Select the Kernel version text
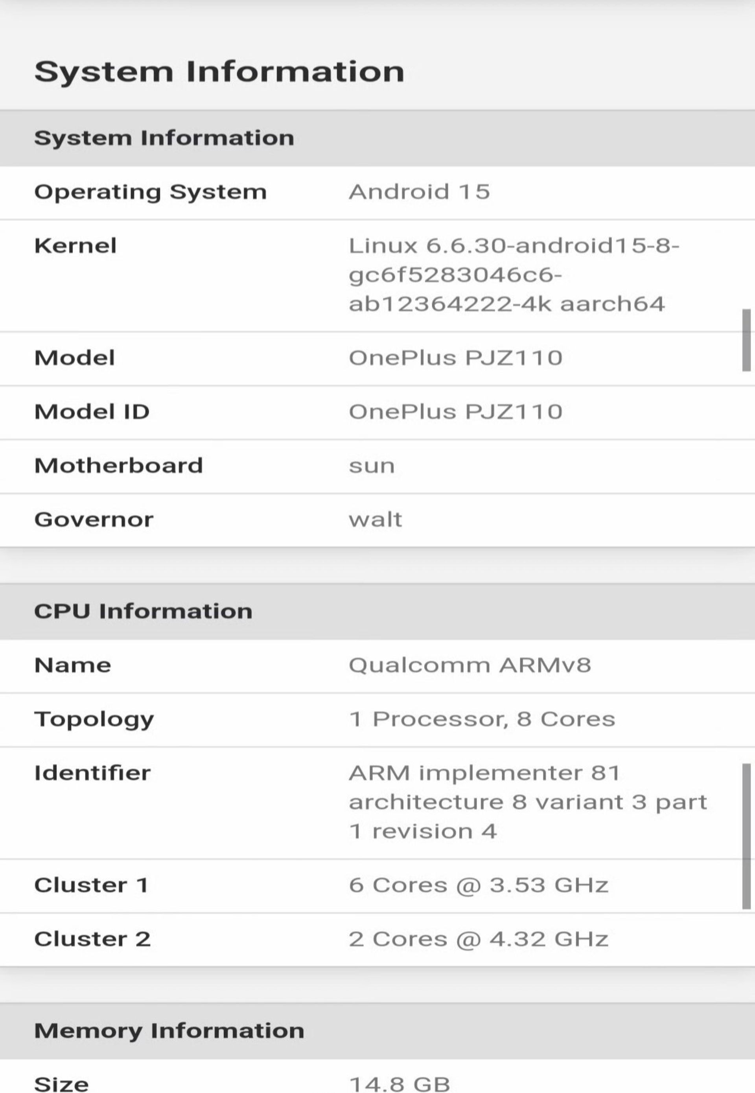 pyautogui.click(x=514, y=275)
